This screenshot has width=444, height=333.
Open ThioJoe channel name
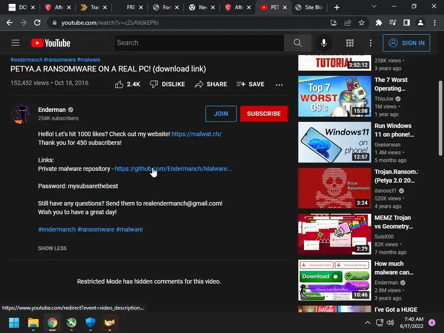pyautogui.click(x=384, y=99)
